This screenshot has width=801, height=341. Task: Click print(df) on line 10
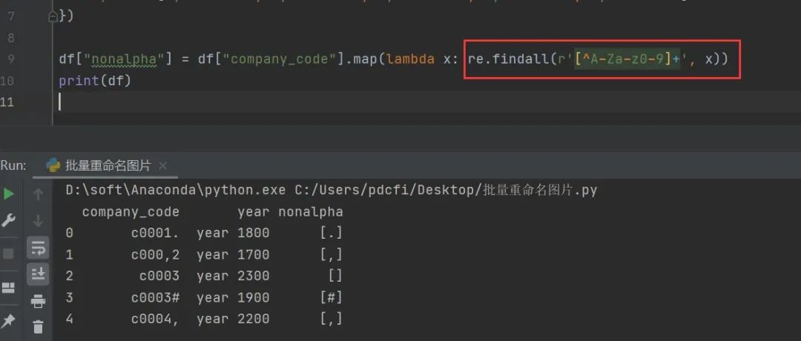coord(95,81)
